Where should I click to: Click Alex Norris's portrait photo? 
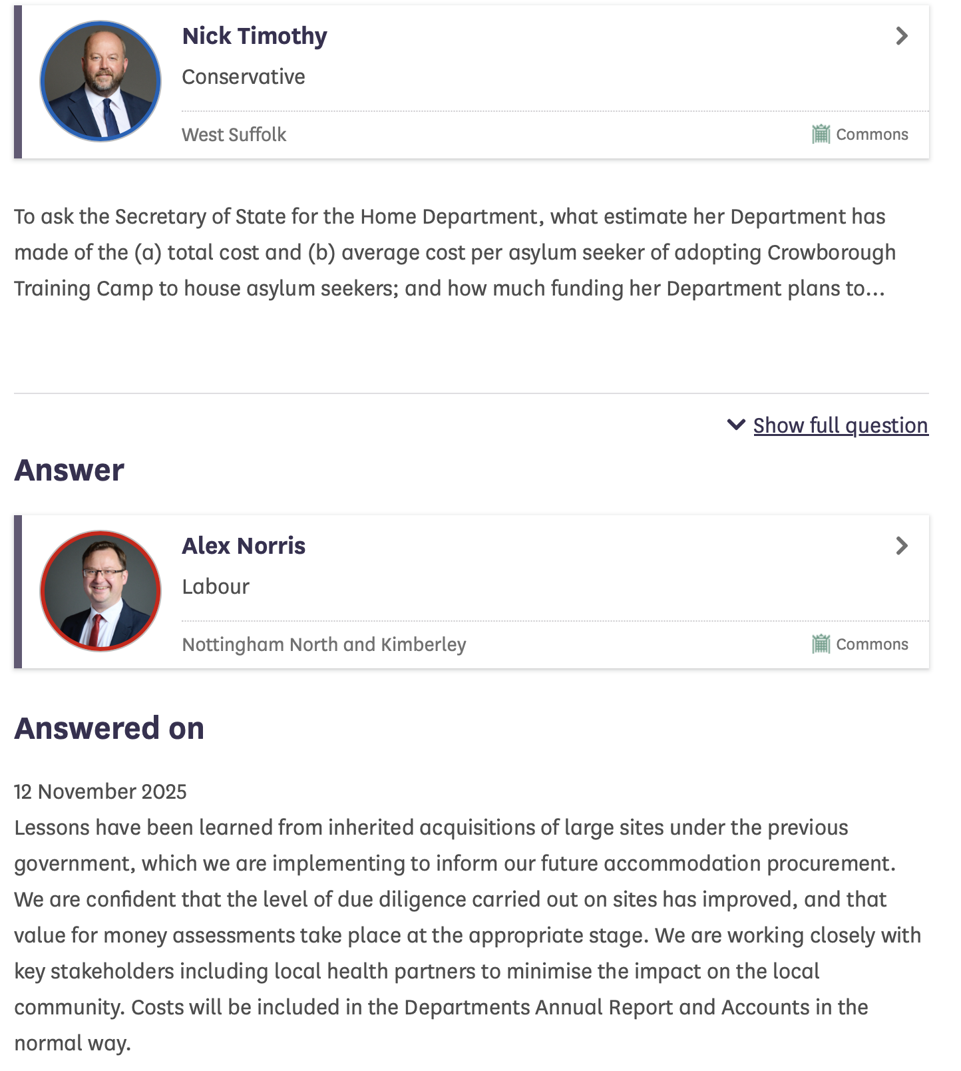100,591
